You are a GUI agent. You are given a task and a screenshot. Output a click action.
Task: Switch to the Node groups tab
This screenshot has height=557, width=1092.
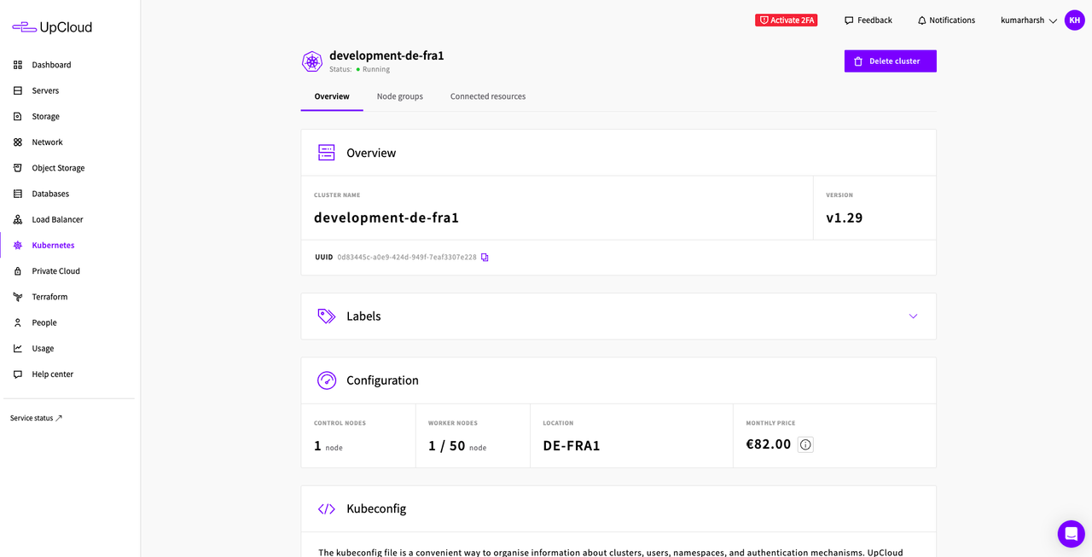pos(400,96)
